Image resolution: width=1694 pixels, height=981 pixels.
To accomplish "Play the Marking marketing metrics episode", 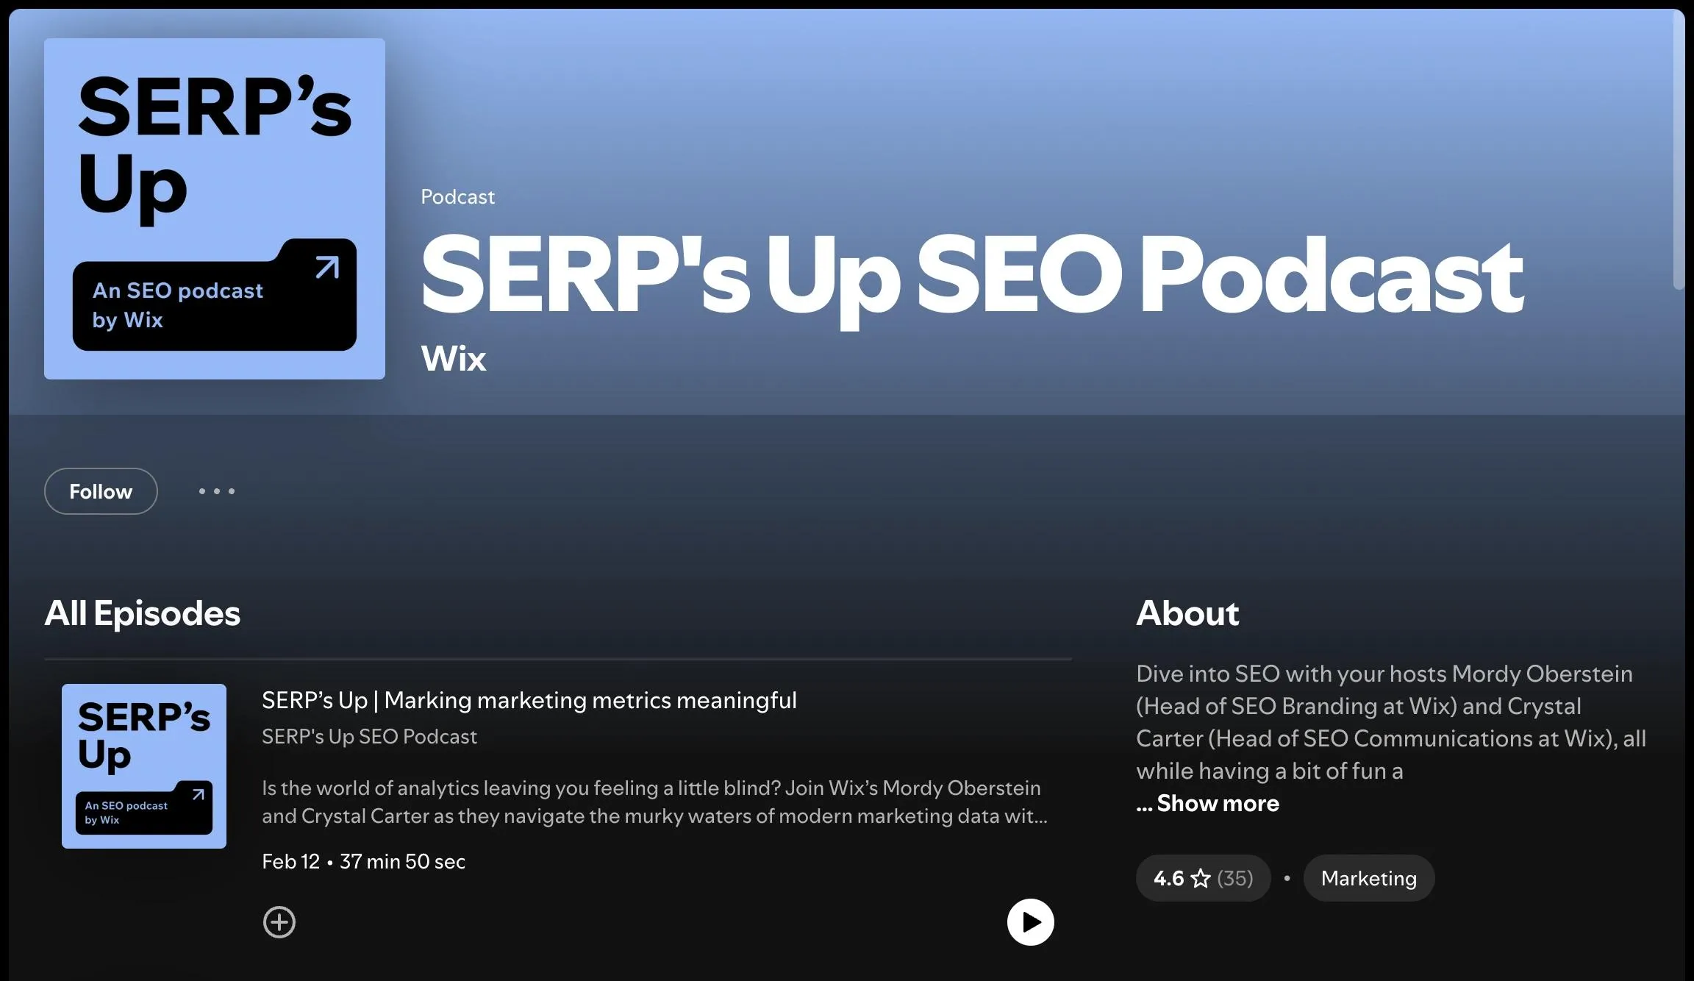I will tap(1030, 922).
